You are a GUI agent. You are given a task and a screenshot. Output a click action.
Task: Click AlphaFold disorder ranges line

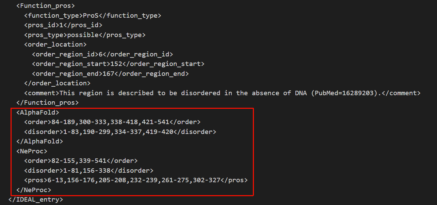coord(120,132)
